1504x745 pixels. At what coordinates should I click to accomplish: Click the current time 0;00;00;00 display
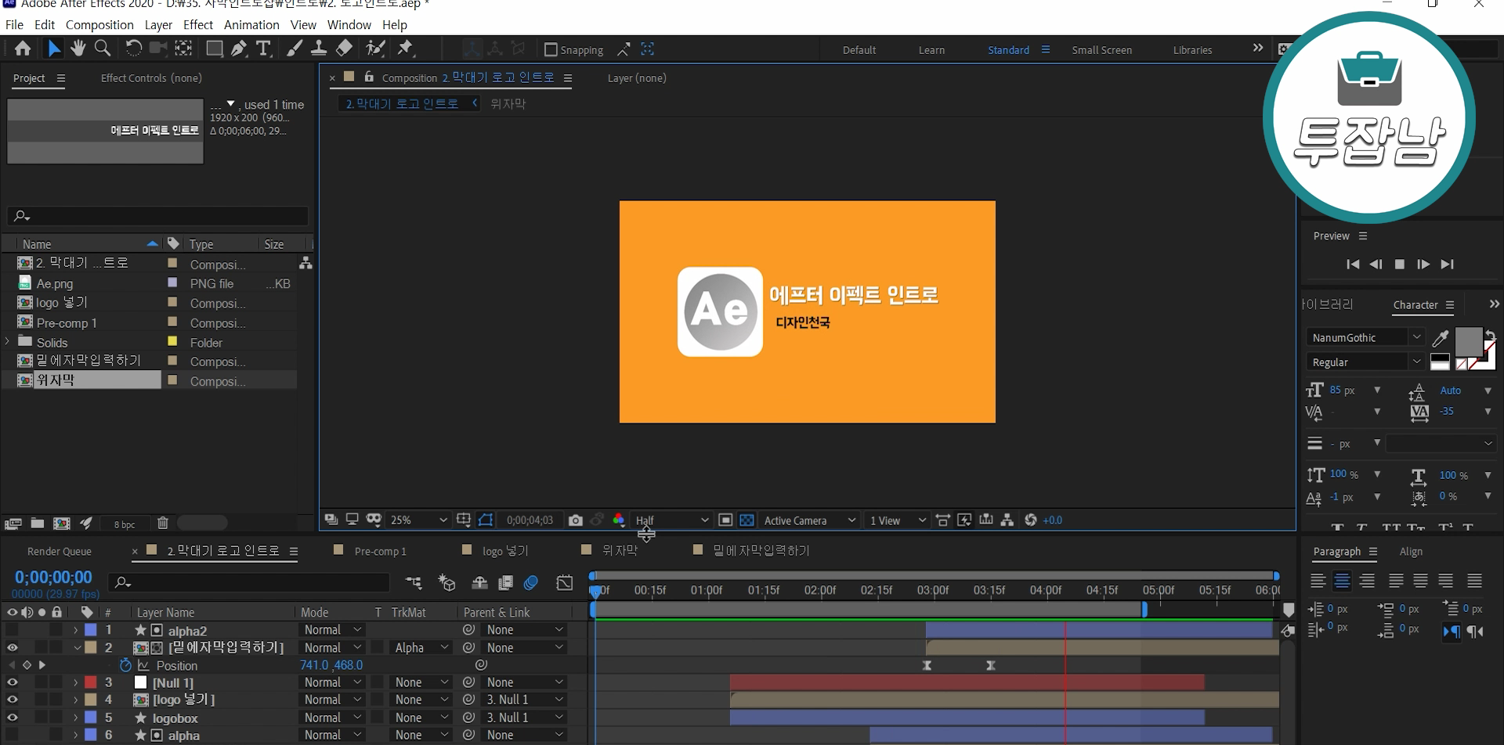point(53,578)
